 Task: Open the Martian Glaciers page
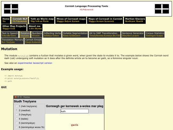(135, 20)
